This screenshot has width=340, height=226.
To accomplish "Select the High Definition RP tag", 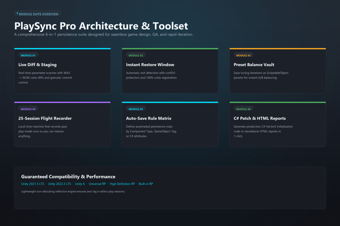I will coord(122,184).
